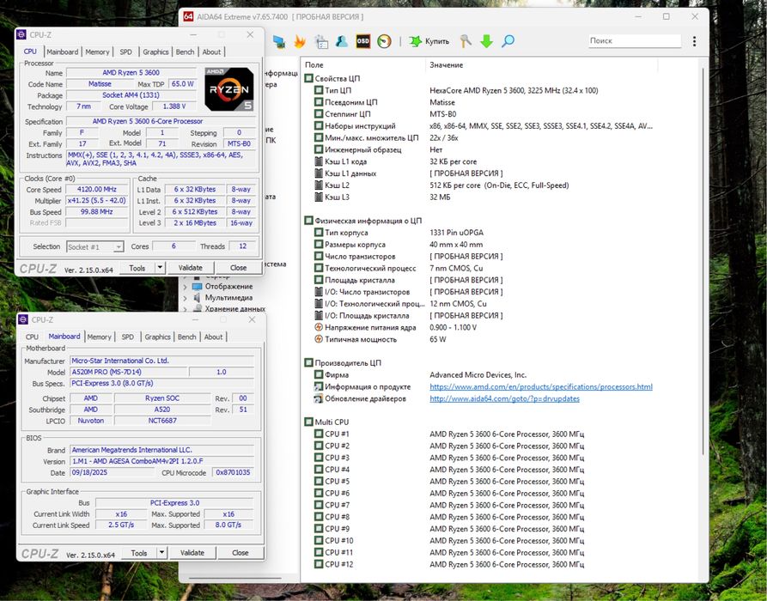Image resolution: width=767 pixels, height=601 pixels.
Task: Switch to Graphics tab in upper CPU-Z window
Action: click(155, 52)
